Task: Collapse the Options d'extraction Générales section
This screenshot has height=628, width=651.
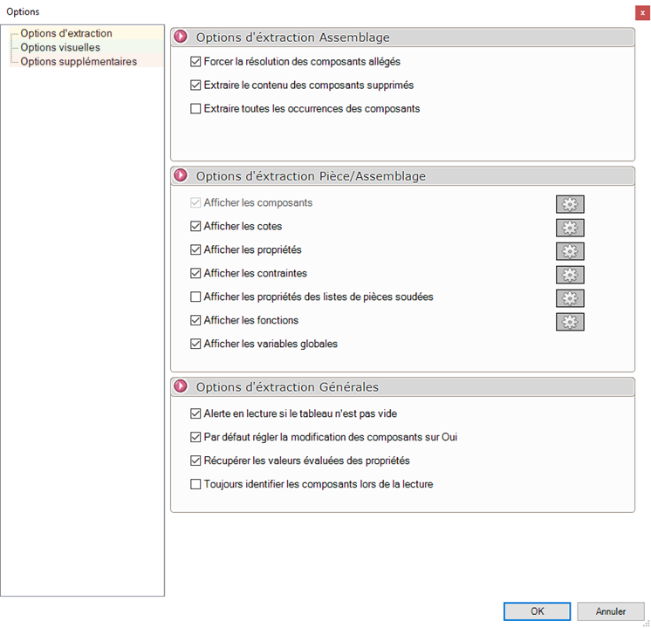Action: 182,386
